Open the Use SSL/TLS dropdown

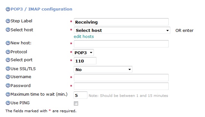pyautogui.click(x=103, y=69)
